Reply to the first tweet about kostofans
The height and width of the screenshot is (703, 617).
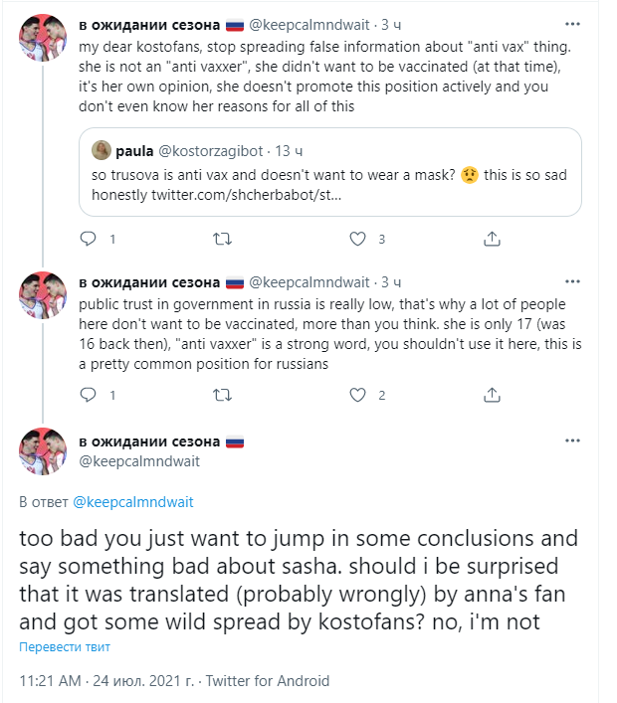click(x=88, y=239)
